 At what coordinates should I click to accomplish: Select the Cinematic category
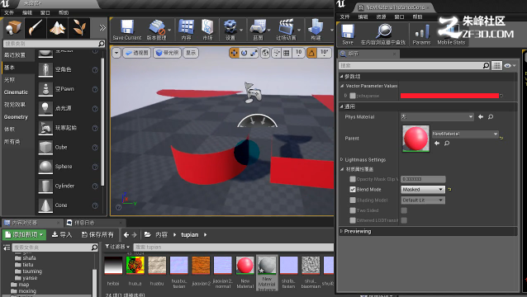(x=17, y=92)
